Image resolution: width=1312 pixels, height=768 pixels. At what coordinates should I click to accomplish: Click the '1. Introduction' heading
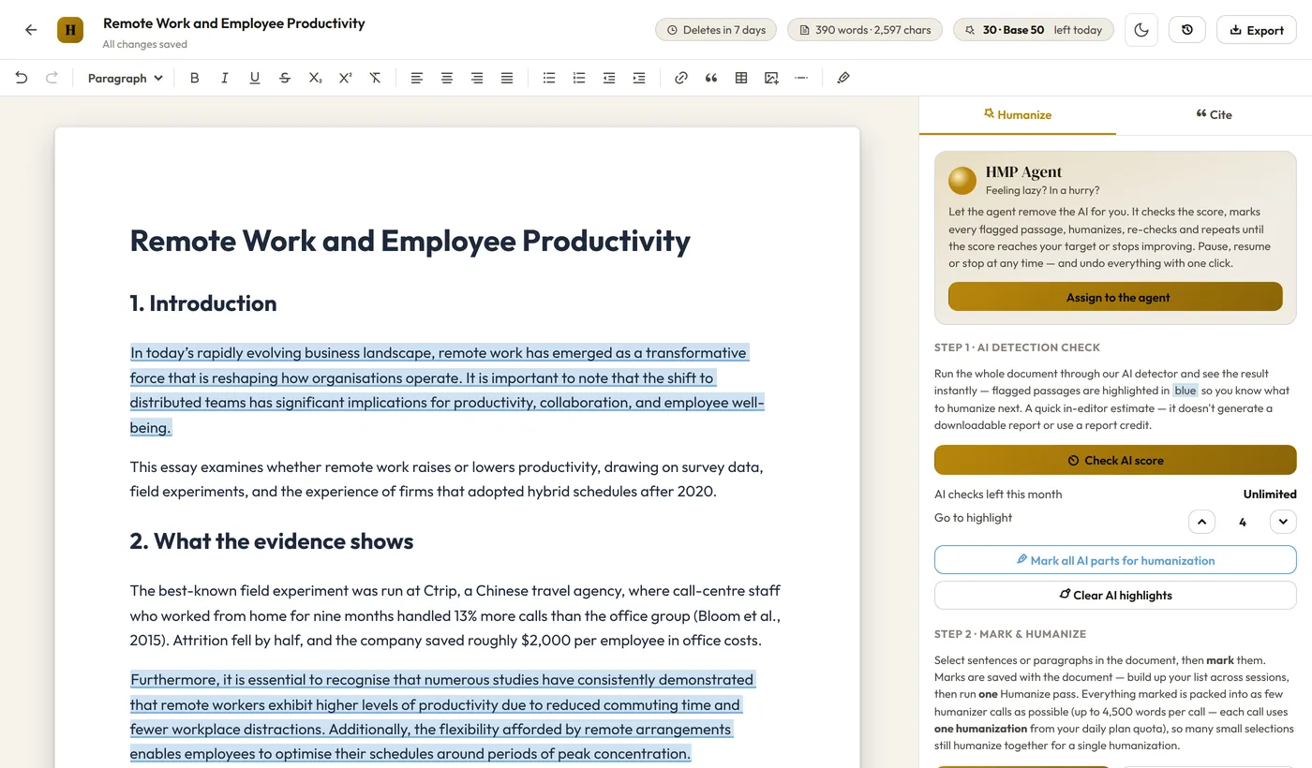click(203, 303)
